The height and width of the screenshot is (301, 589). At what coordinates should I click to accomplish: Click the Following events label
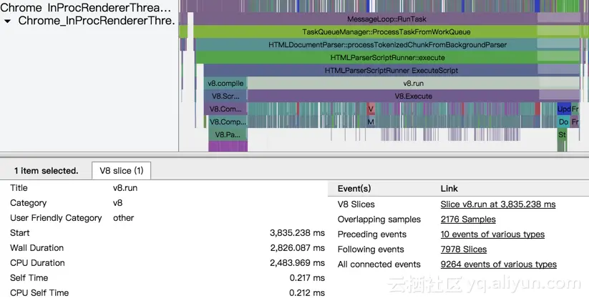pyautogui.click(x=371, y=250)
